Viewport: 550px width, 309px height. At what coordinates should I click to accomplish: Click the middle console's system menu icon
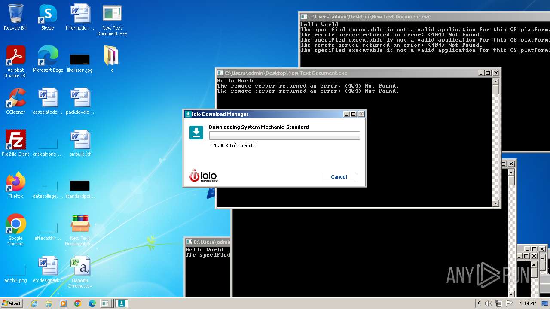point(220,73)
